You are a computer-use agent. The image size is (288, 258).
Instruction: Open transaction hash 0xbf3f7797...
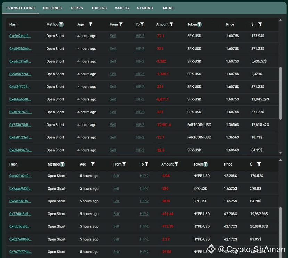click(20, 87)
